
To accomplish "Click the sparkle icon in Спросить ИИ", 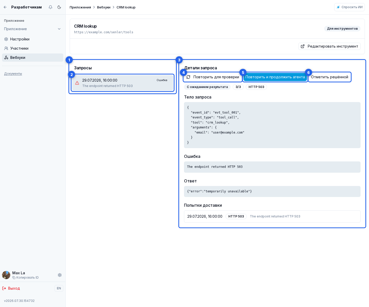I will tap(338, 7).
